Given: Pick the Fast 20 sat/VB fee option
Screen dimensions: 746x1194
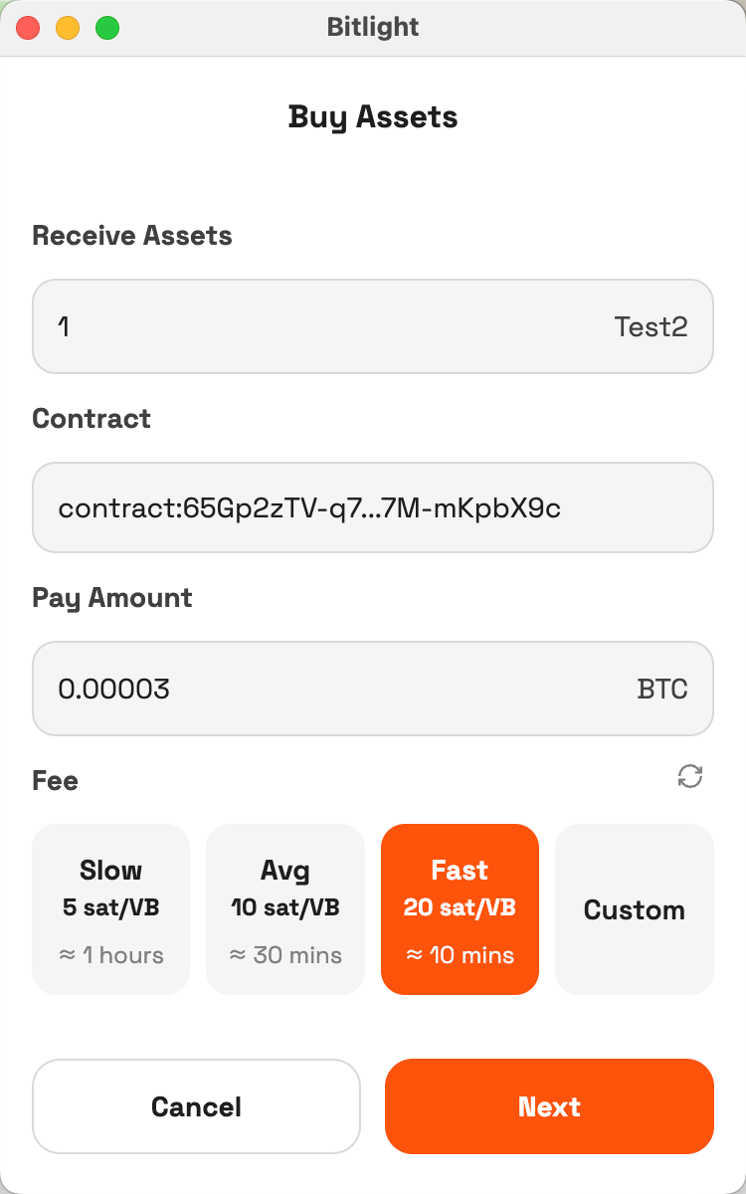Looking at the screenshot, I should pos(460,908).
